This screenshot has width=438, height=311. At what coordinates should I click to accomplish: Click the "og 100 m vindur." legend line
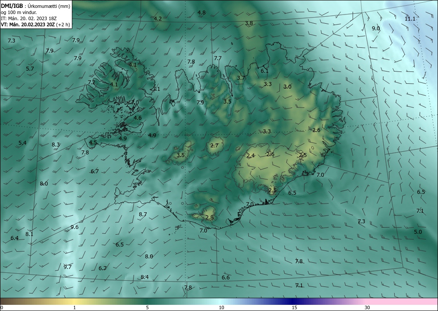19,12
